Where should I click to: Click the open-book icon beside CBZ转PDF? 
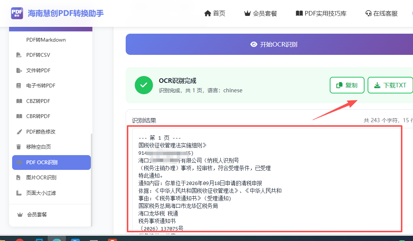click(x=19, y=101)
